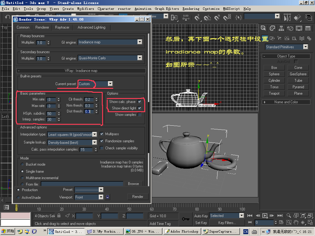Click the Set Keys key icon
Image resolution: width=315 pixels, height=236 pixels.
(x=185, y=219)
